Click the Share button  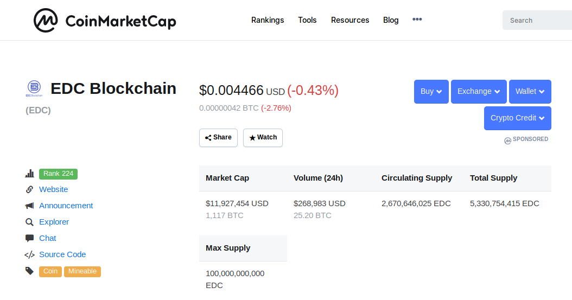click(218, 138)
